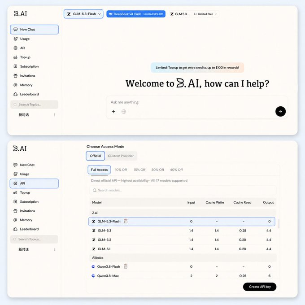This screenshot has height=305, width=305.
Task: Open the 新对话 conversation in the top panel
Action: [24, 115]
